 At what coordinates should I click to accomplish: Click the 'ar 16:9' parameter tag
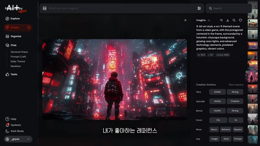[201, 55]
